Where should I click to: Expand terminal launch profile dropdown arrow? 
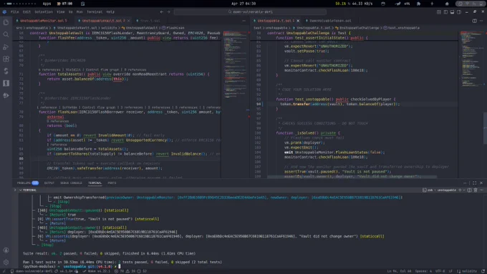(x=464, y=190)
